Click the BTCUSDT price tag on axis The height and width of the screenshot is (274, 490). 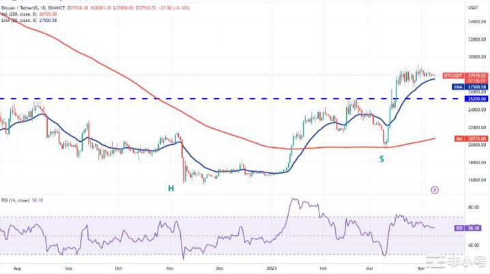455,75
